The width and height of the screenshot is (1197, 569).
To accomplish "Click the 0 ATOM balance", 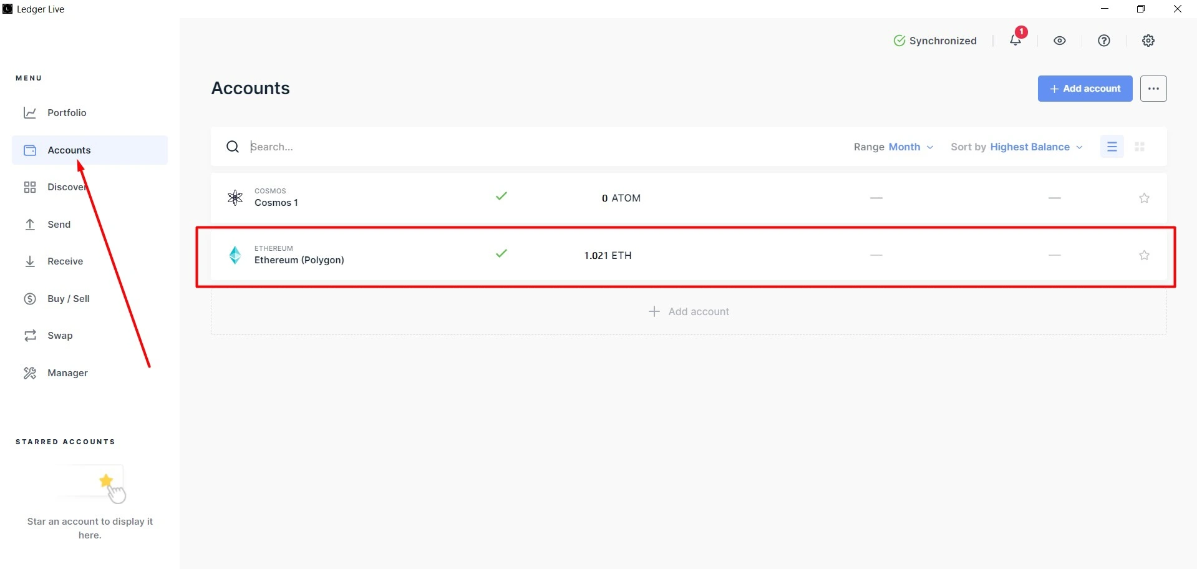I will tap(621, 198).
